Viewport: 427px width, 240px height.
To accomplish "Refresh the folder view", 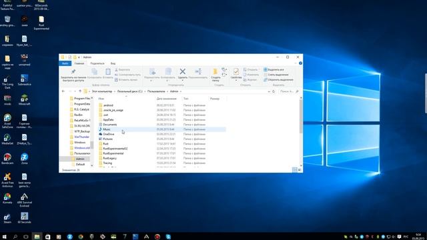I will tap(274, 92).
